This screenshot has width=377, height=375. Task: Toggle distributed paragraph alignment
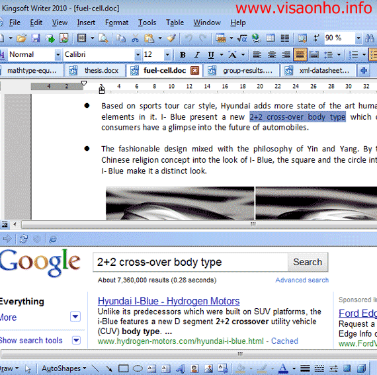[x=314, y=55]
